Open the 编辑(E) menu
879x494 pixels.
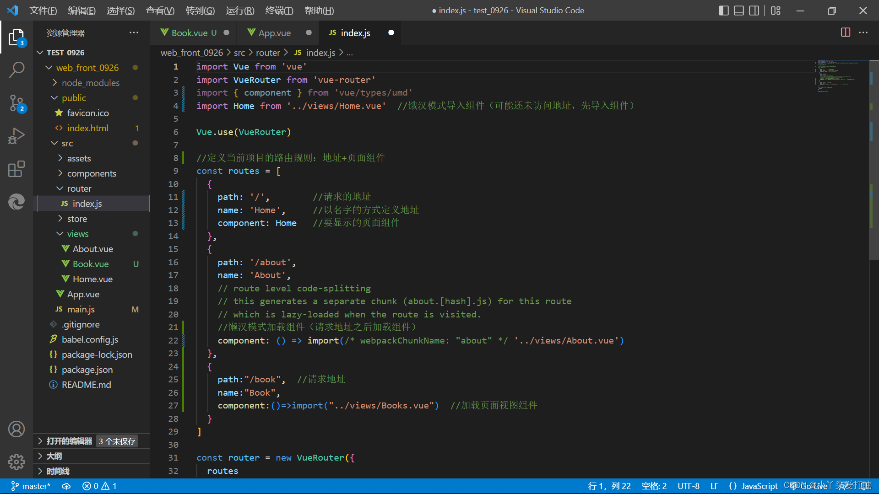pyautogui.click(x=82, y=11)
